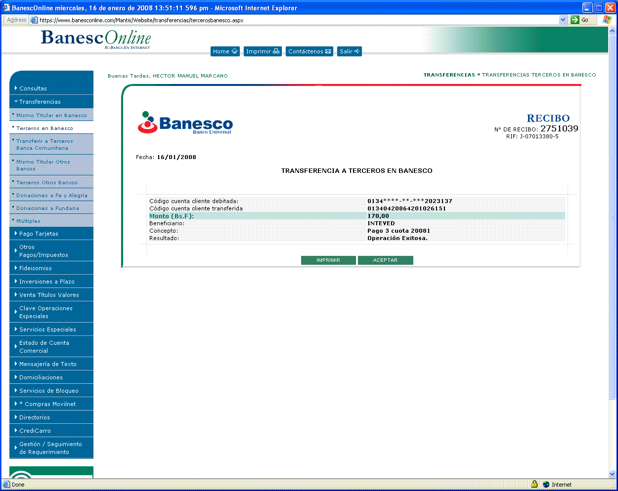Expand Inversiones a Plazo menu

(51, 282)
